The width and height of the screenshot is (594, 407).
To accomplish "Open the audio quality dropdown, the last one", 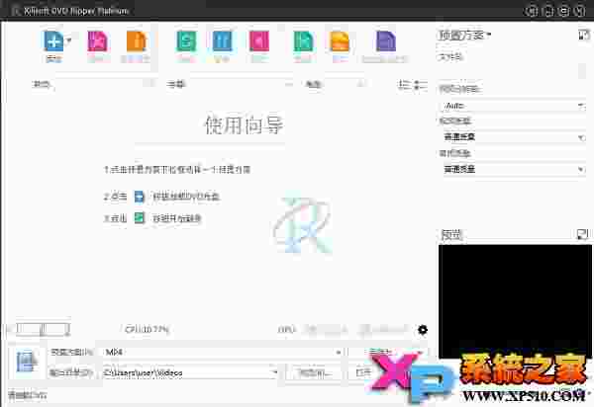I will click(513, 169).
